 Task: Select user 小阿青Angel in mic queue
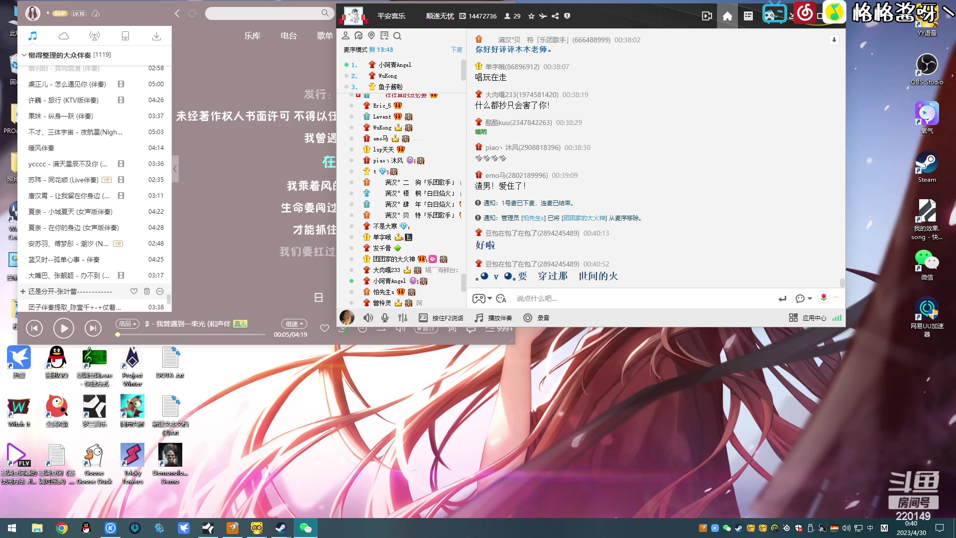395,65
